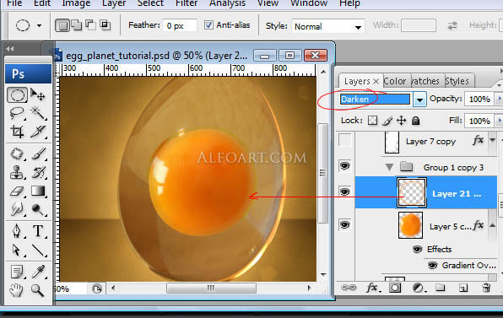Select the Gradient tool
Viewport: 503px width, 318px height.
click(38, 191)
